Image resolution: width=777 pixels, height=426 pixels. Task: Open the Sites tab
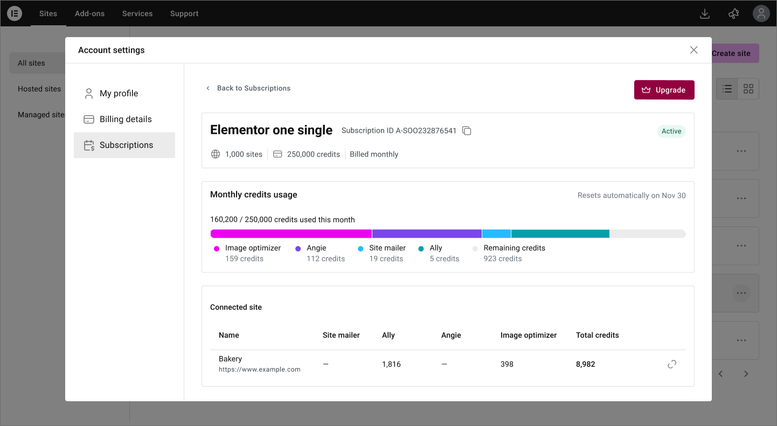point(48,13)
